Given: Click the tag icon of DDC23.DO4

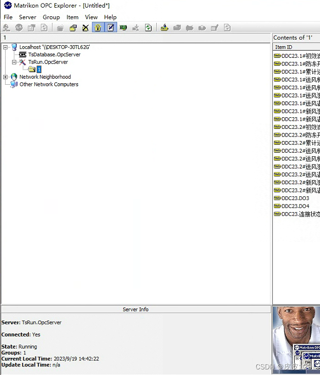Looking at the screenshot, I should coord(277,206).
